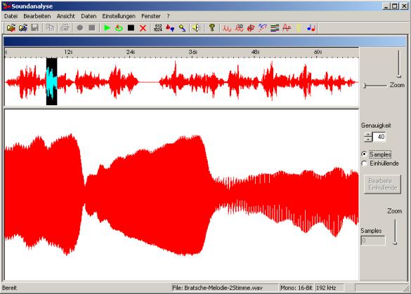Click the cyan highlighted selection in overview waveform
The height and width of the screenshot is (294, 411).
51,81
